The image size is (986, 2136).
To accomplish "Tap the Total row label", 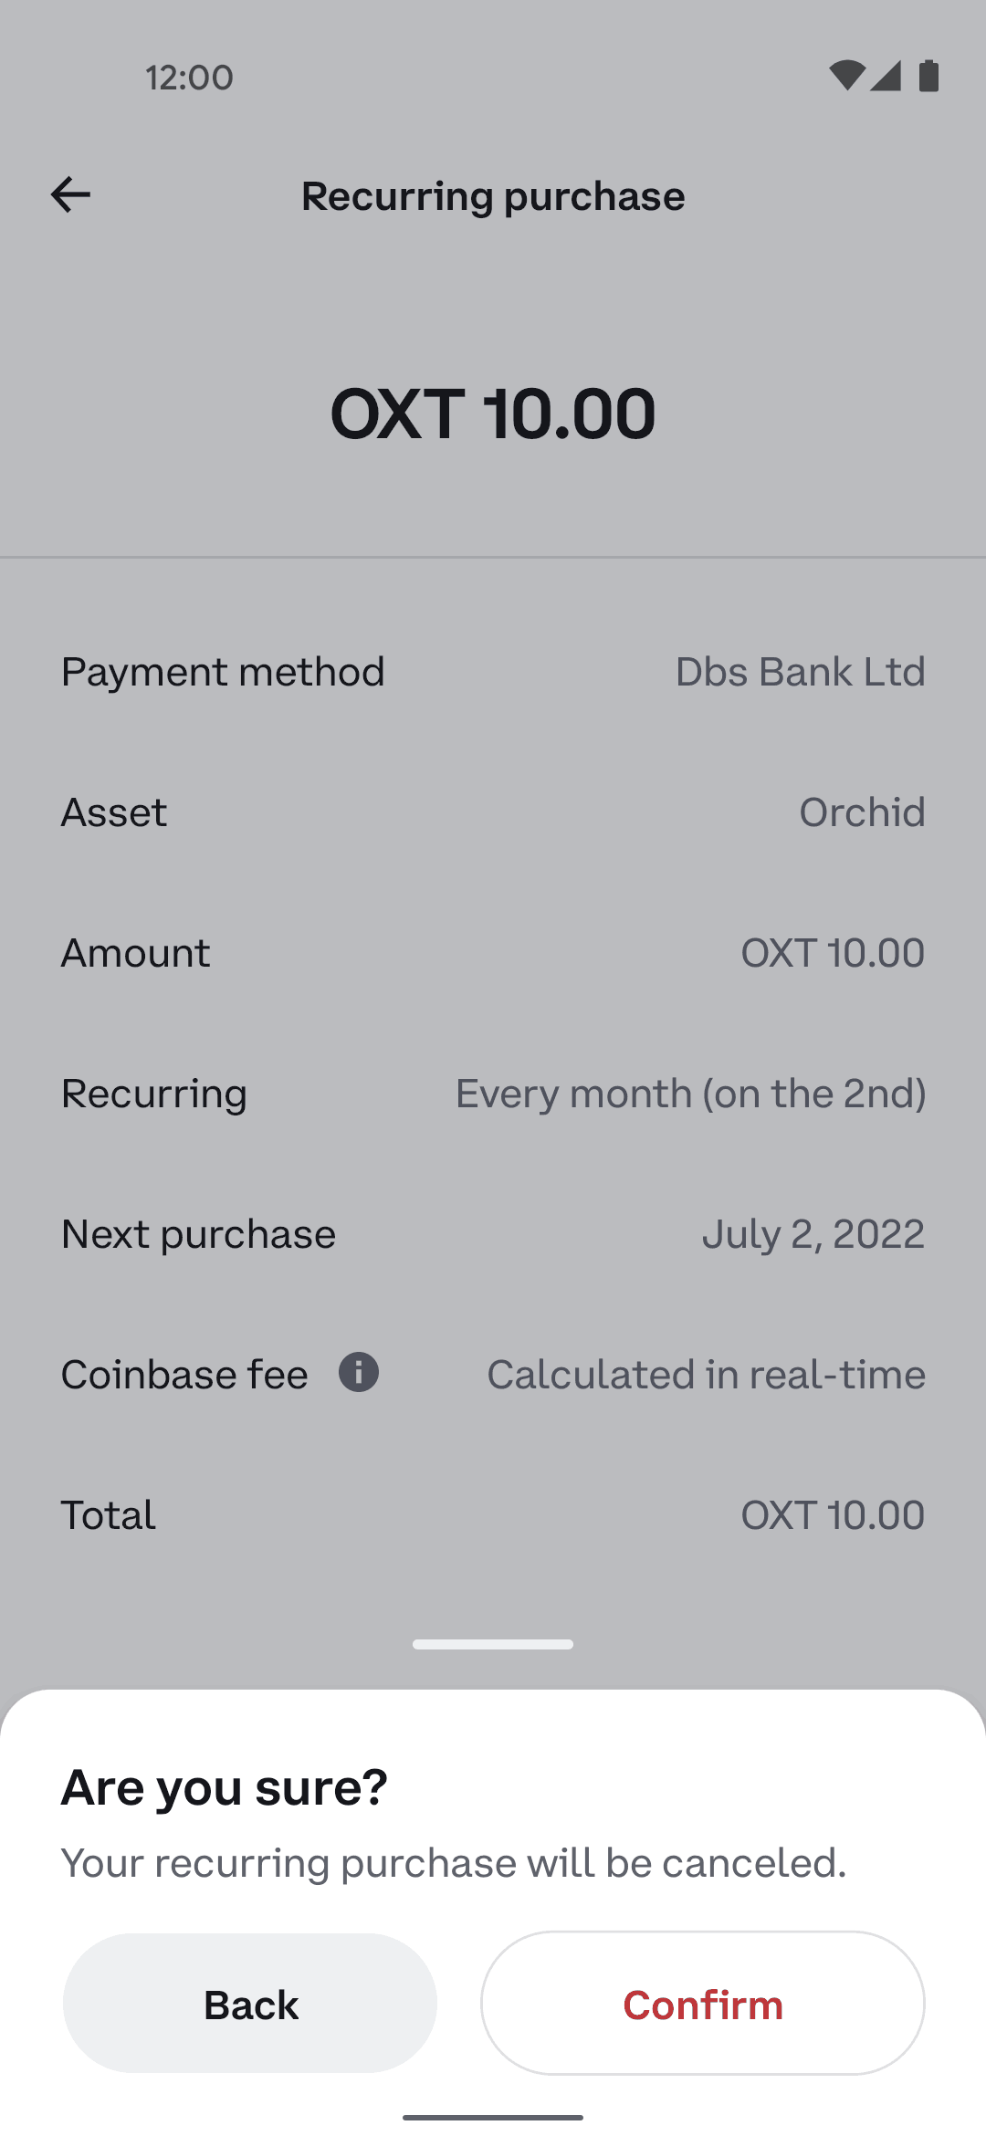I will pyautogui.click(x=109, y=1515).
